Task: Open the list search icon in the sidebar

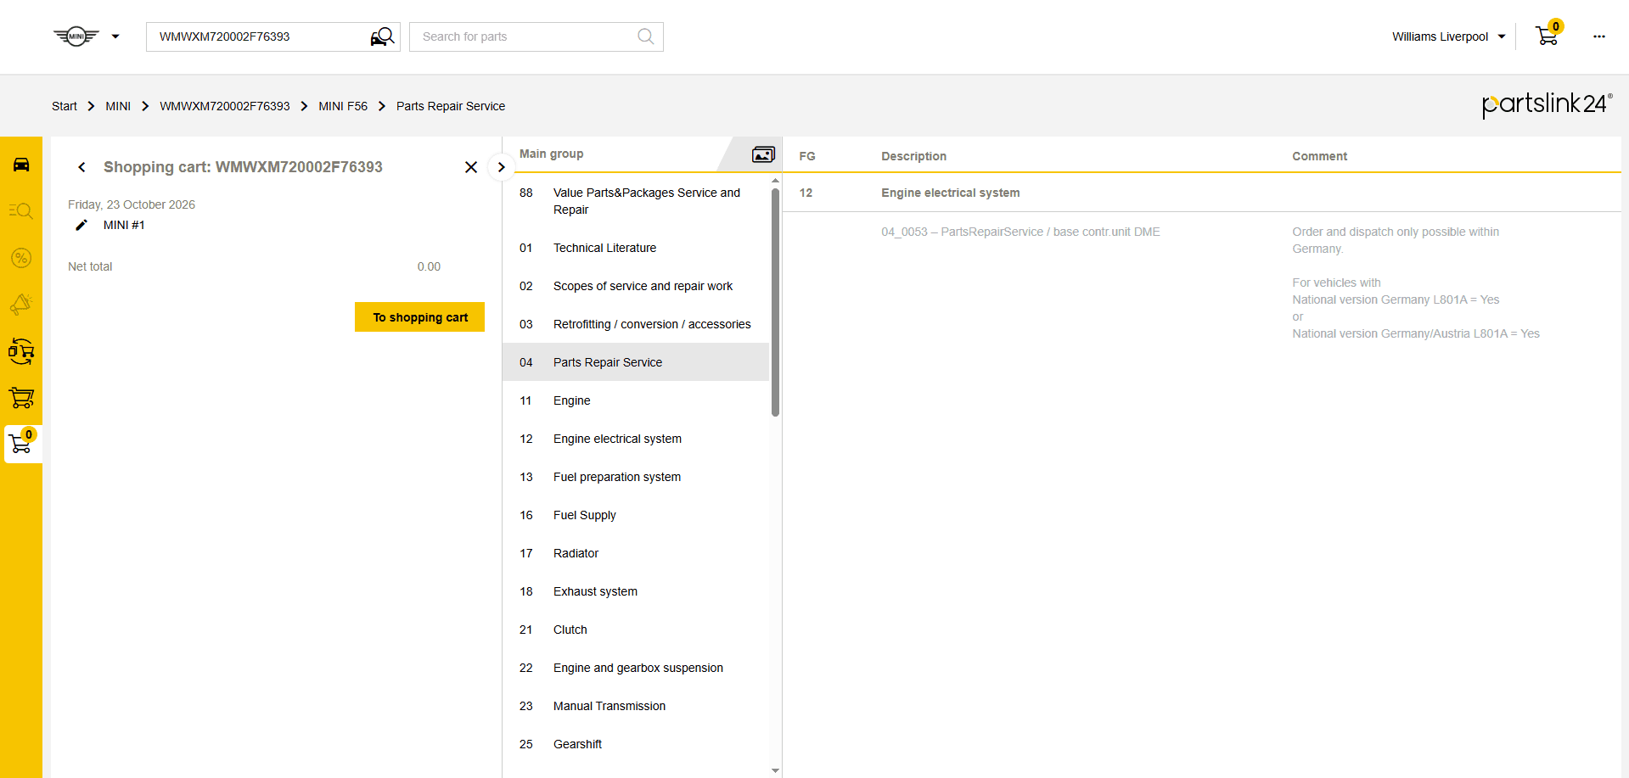Action: point(21,211)
